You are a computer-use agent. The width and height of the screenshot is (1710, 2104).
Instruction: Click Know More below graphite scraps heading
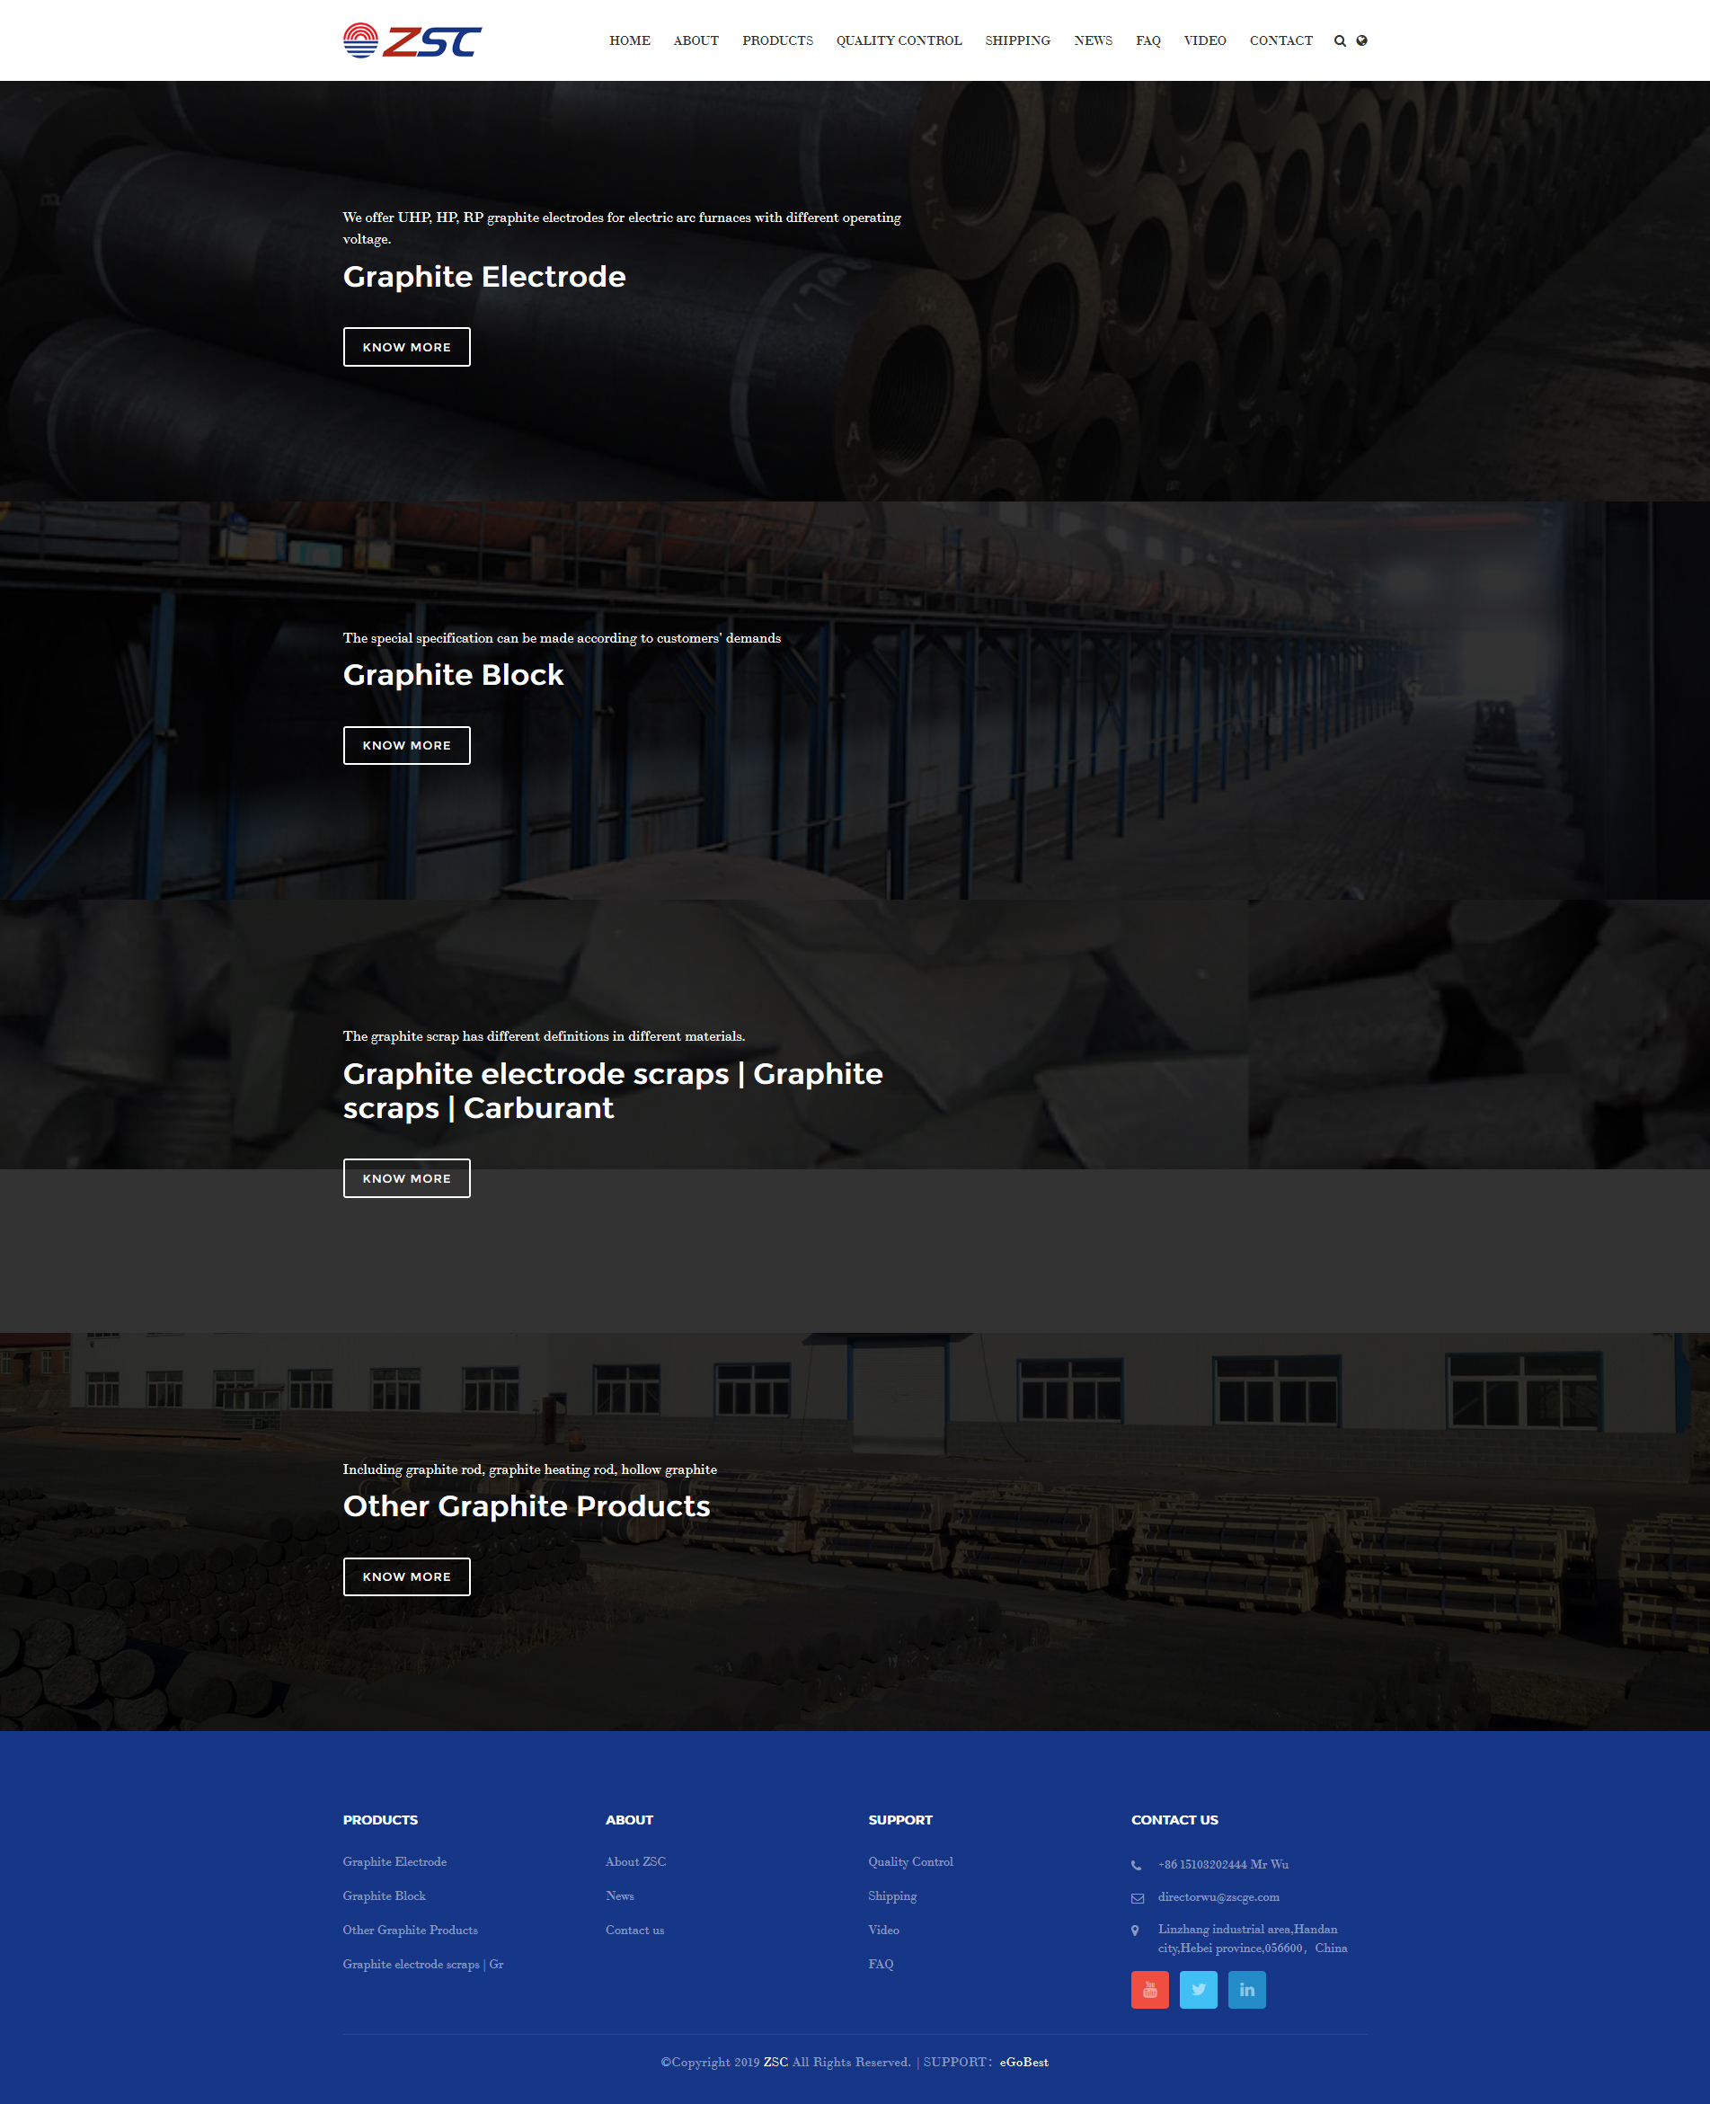tap(406, 1178)
